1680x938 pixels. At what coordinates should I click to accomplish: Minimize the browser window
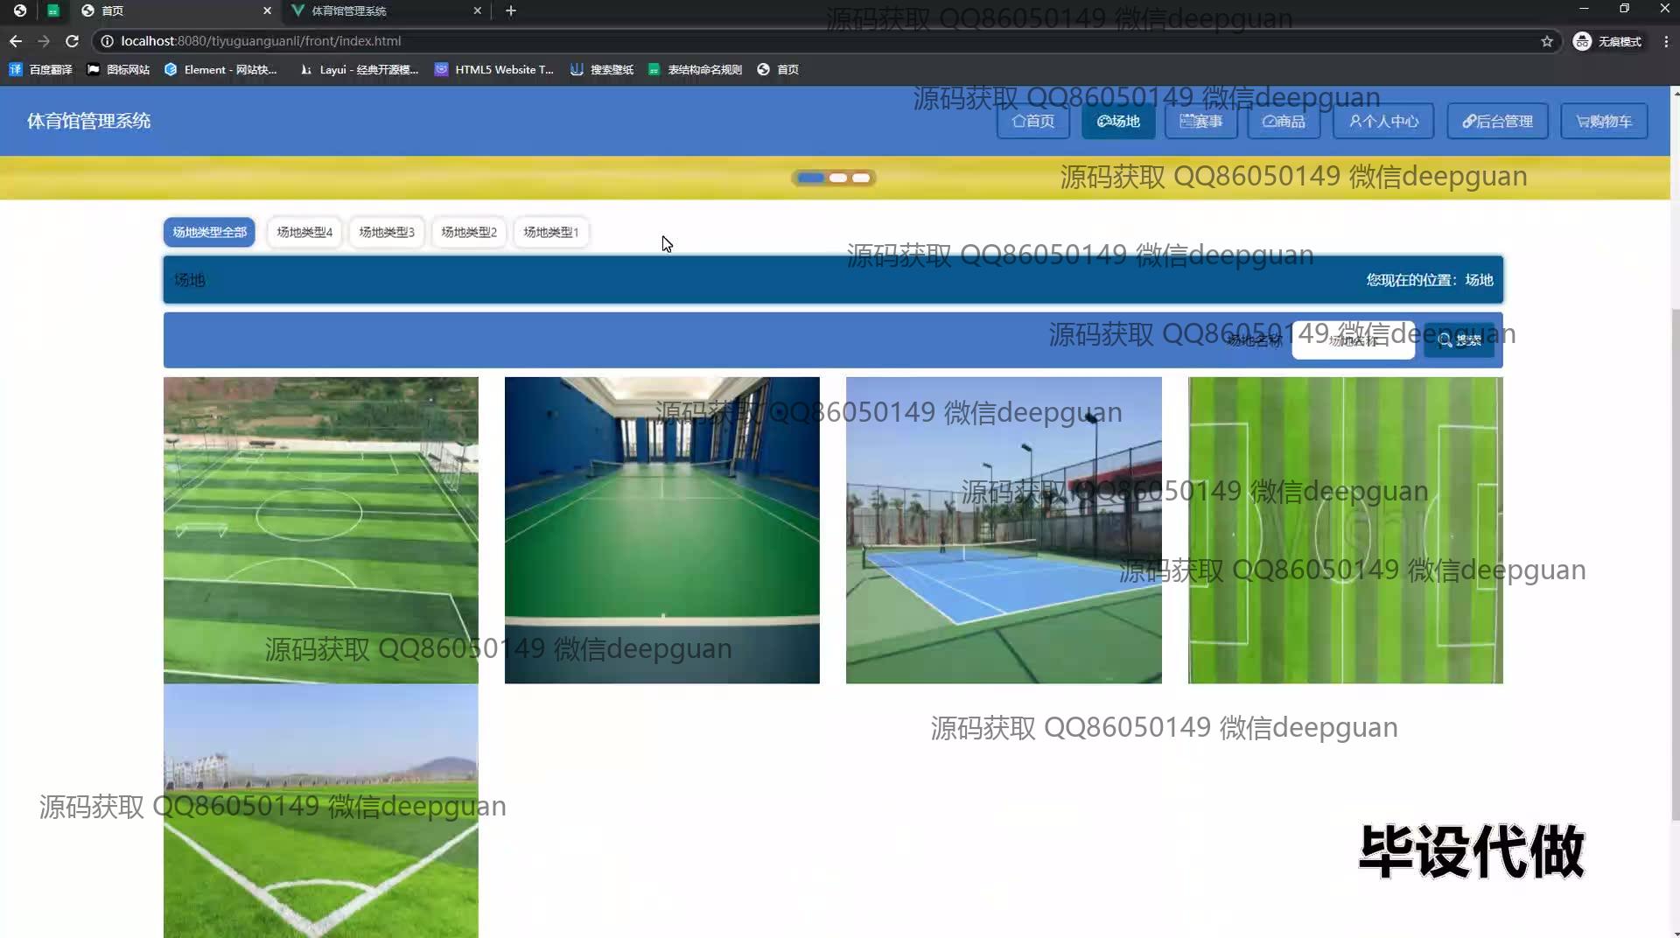pyautogui.click(x=1584, y=9)
